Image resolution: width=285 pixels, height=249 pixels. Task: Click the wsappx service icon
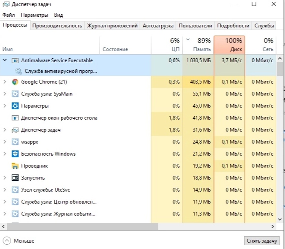pos(15,142)
